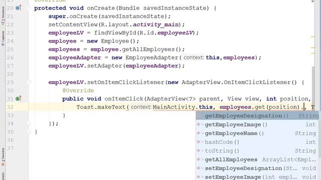Open the Captures tool window tab
This screenshot has width=321, height=180.
(3, 38)
